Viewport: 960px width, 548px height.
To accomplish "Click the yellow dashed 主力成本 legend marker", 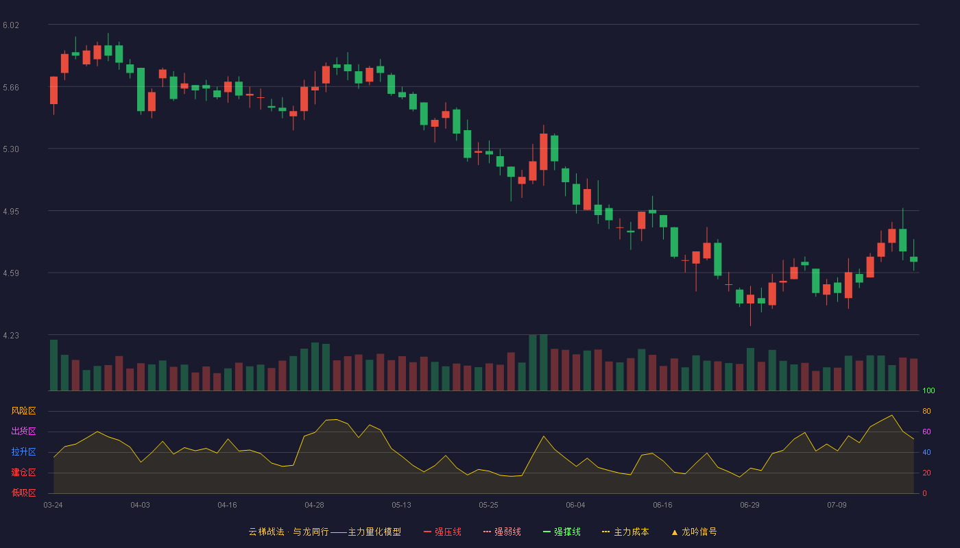I will pos(606,532).
